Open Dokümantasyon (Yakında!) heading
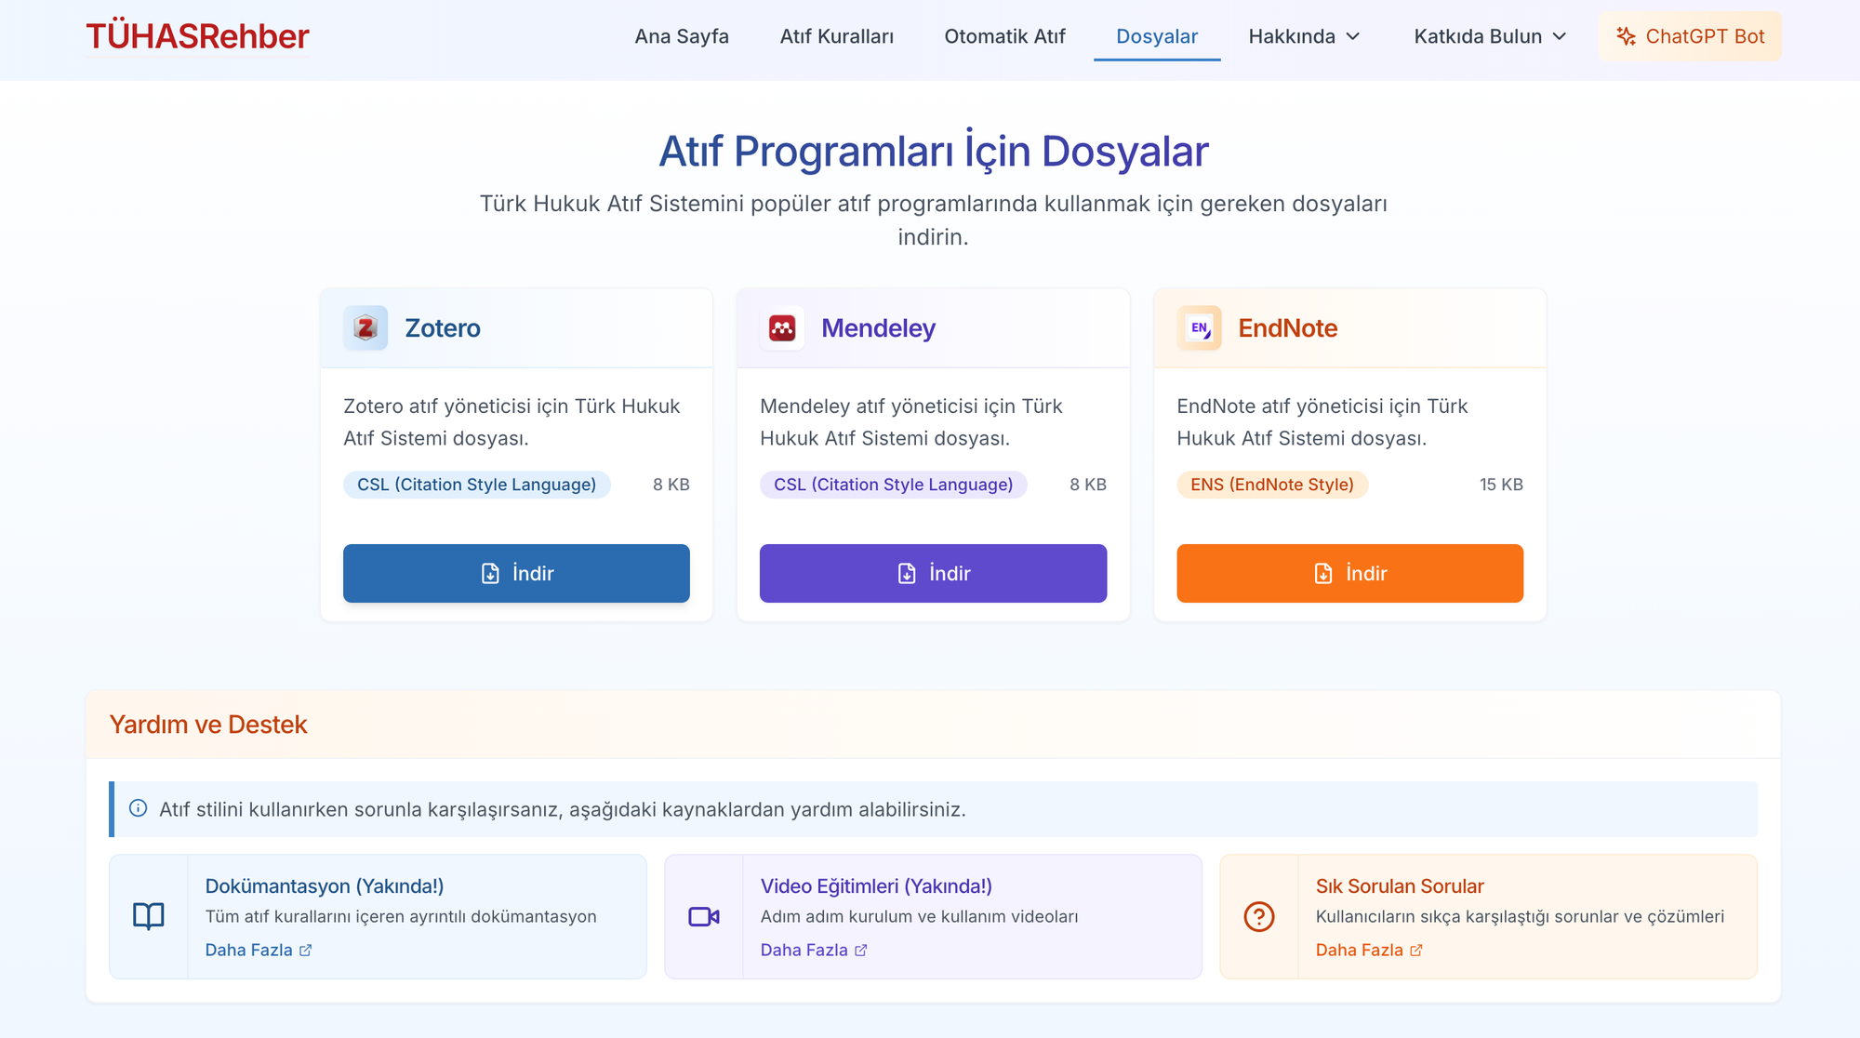The image size is (1860, 1038). [x=325, y=886]
